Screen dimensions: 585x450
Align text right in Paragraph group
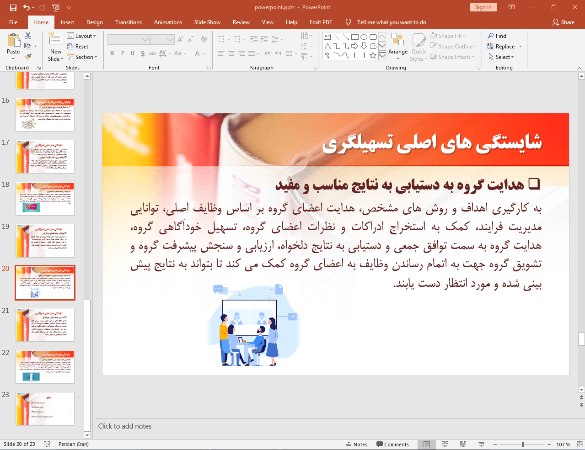(242, 53)
